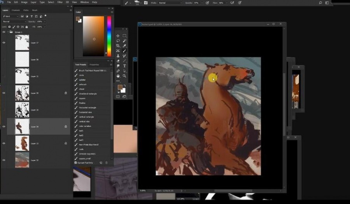Select the Brush tool in the toolbox
The image size is (350, 204).
124,51
